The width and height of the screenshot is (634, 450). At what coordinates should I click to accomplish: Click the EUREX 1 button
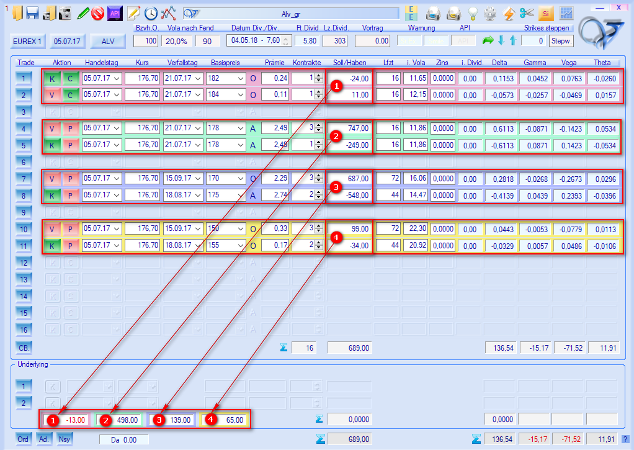pyautogui.click(x=28, y=41)
